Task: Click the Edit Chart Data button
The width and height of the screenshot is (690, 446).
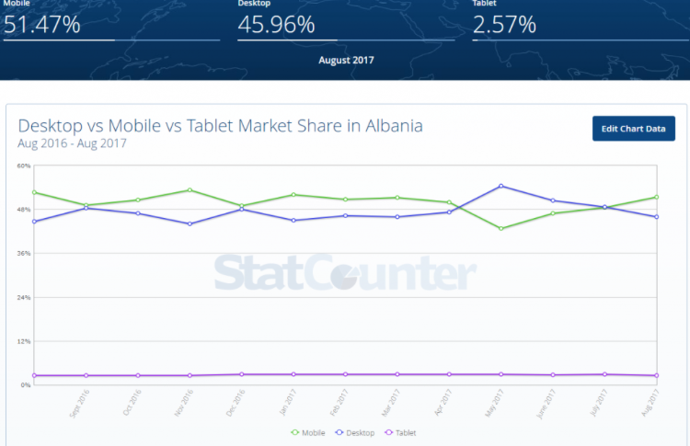Action: pos(633,129)
